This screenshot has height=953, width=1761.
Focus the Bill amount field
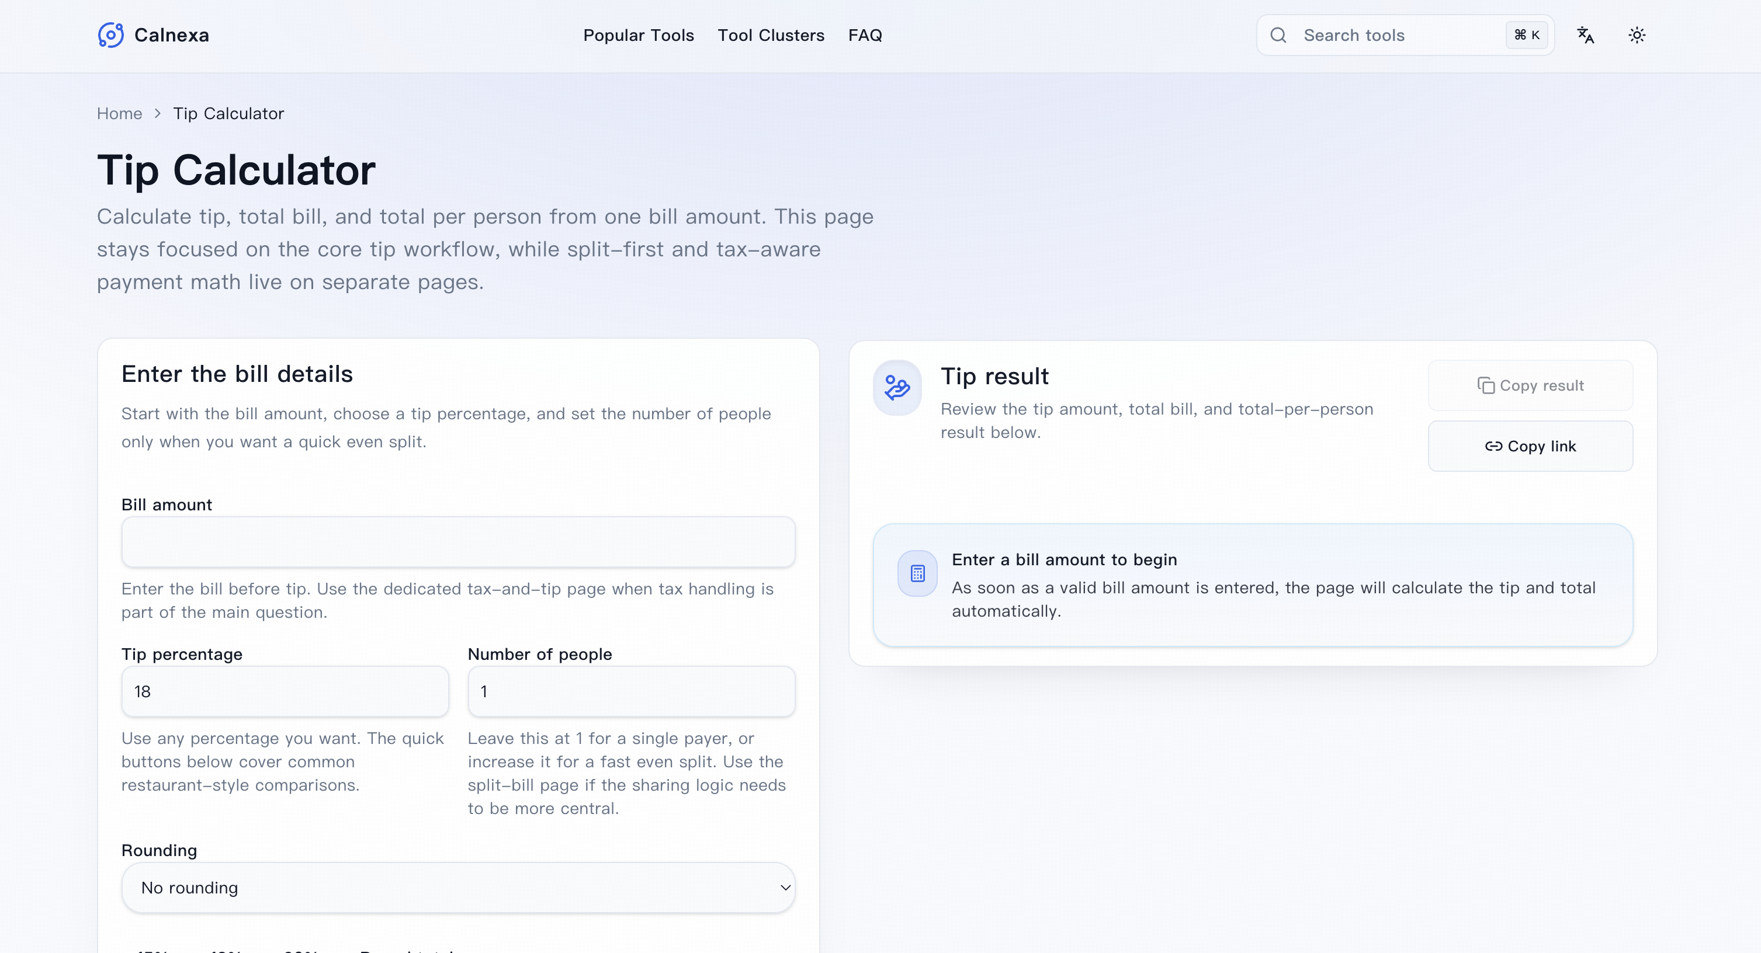[x=458, y=542]
